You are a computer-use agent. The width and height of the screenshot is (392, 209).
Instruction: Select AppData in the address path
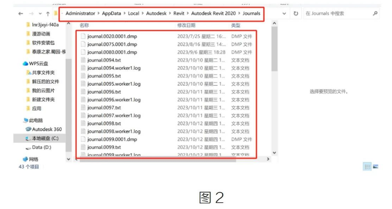coord(111,13)
